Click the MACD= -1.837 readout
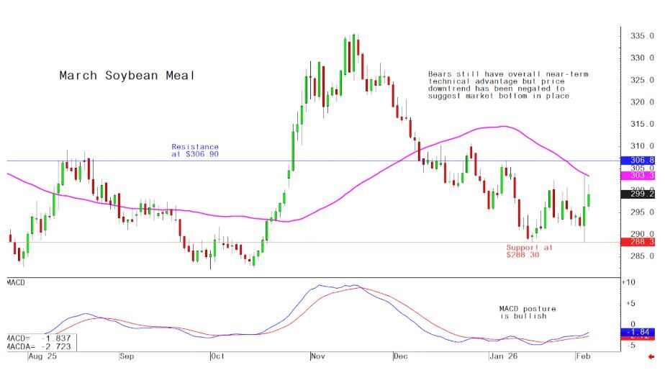Viewport: 665px width, 378px height. point(30,338)
